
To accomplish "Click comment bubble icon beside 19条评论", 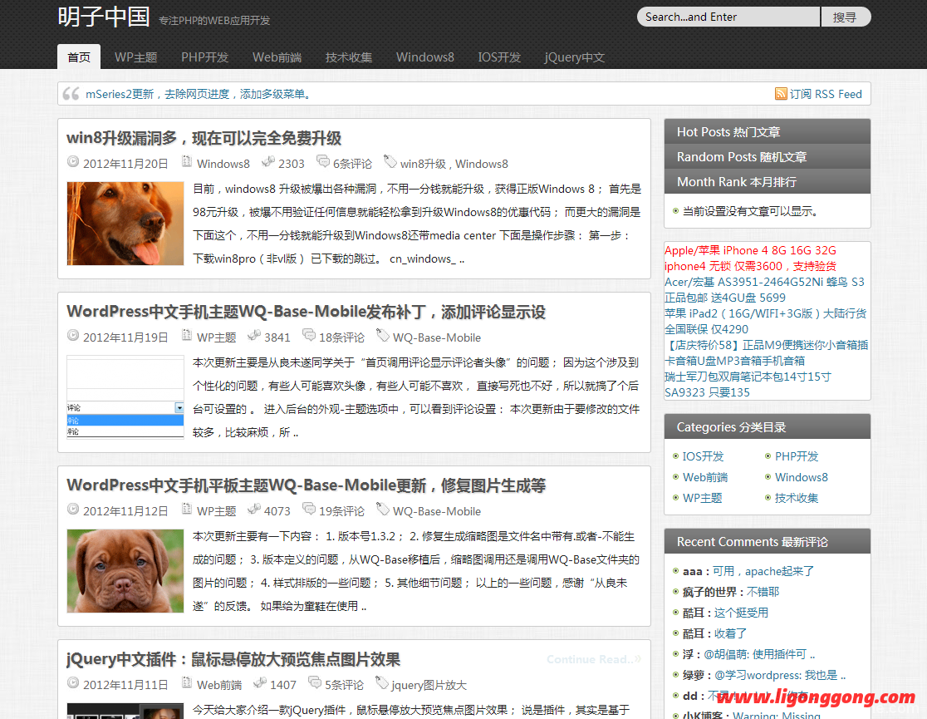I will coord(309,509).
